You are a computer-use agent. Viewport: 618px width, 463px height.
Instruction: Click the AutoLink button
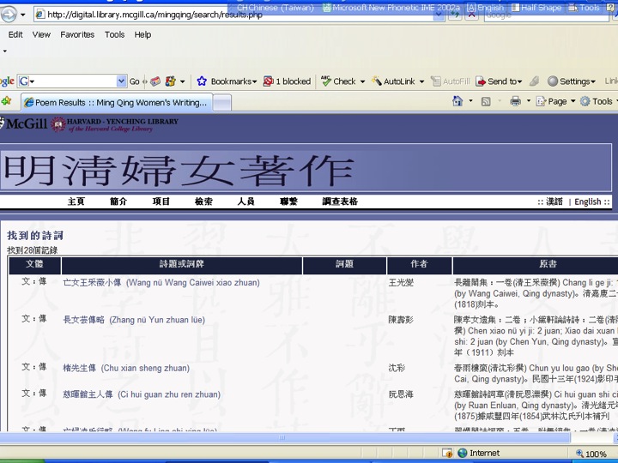(x=394, y=81)
